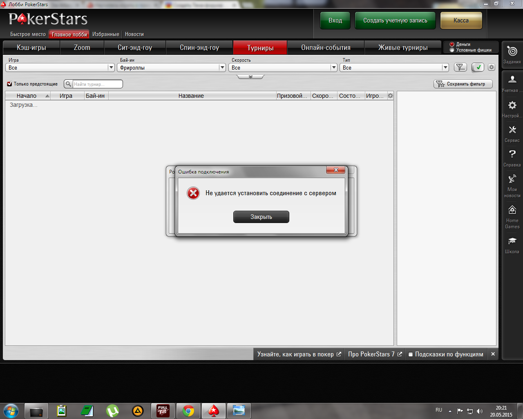Switch to Кэш-игры tab
The image size is (523, 419).
(31, 47)
